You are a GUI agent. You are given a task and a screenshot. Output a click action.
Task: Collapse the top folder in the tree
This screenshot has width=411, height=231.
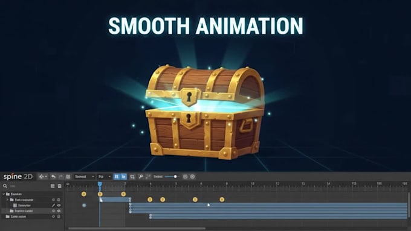point(4,194)
